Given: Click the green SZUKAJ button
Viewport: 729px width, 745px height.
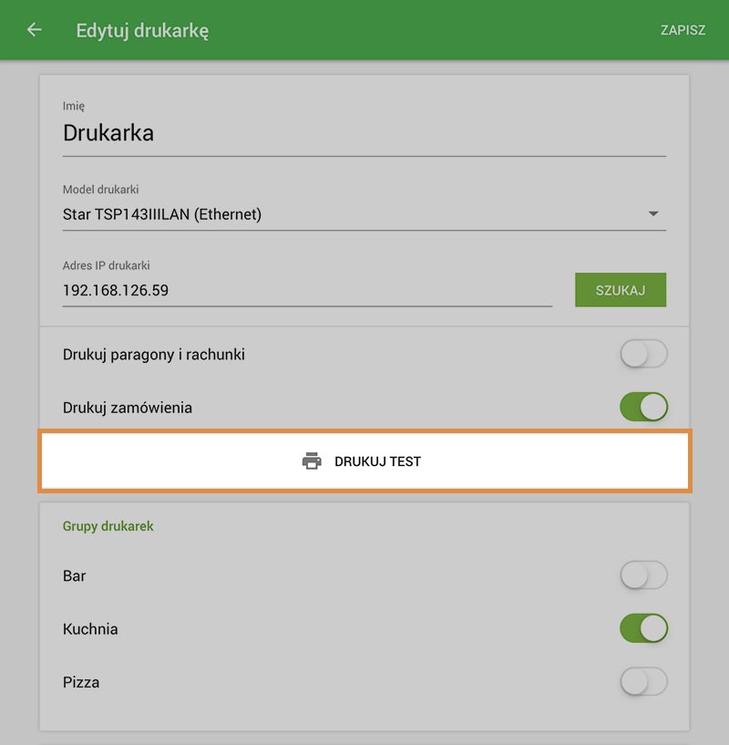Looking at the screenshot, I should pyautogui.click(x=621, y=289).
